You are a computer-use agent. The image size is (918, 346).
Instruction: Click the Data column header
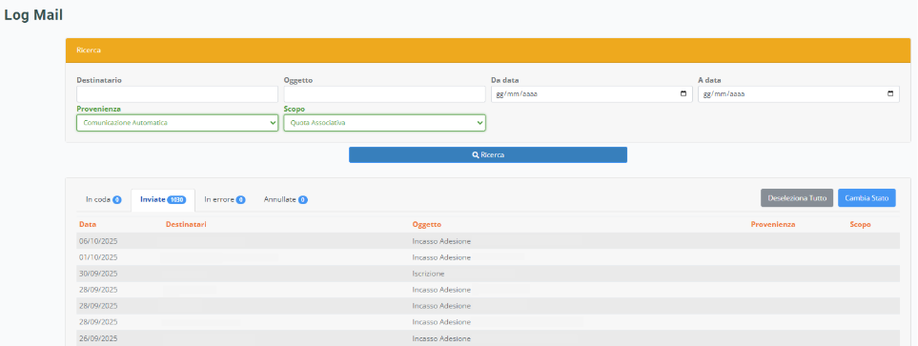click(x=88, y=224)
